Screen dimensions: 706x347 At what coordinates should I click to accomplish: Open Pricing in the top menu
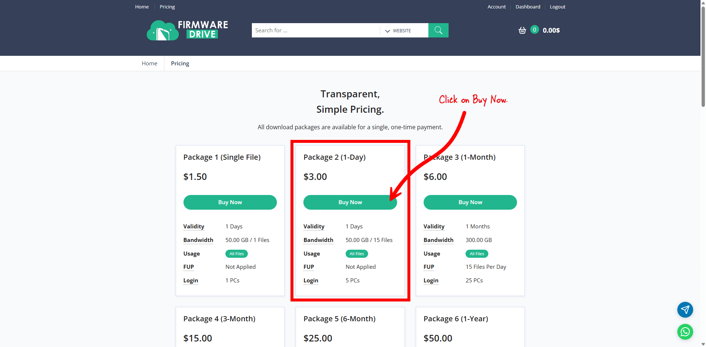(167, 7)
